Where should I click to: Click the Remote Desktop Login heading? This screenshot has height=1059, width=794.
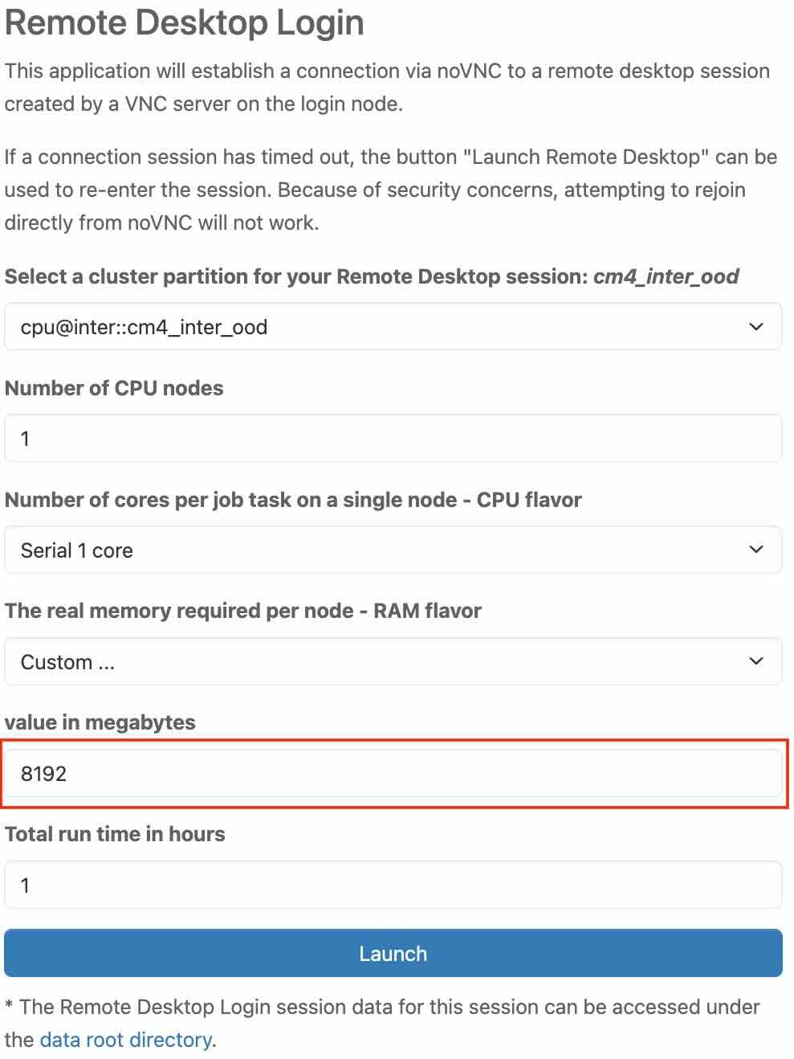point(185,22)
